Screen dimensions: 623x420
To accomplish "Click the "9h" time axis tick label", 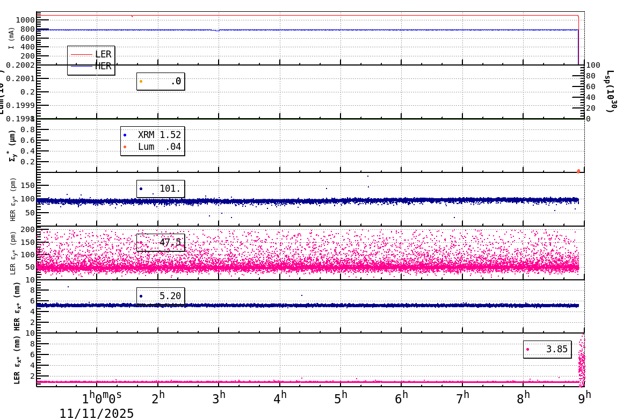I will click(584, 398).
